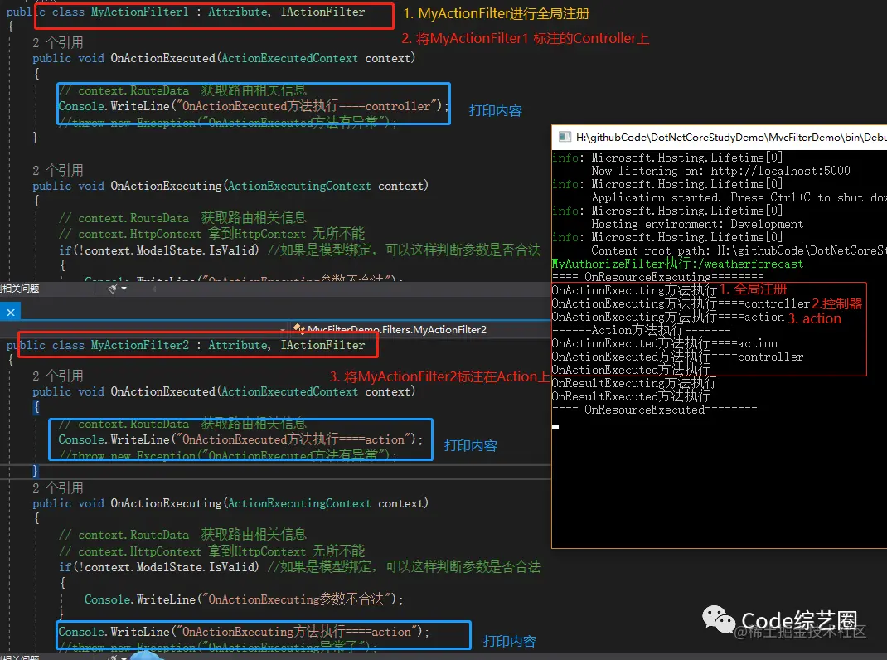Click the class icon before MvcFilterDemo.Filters.MyActionFilter2

(299, 329)
